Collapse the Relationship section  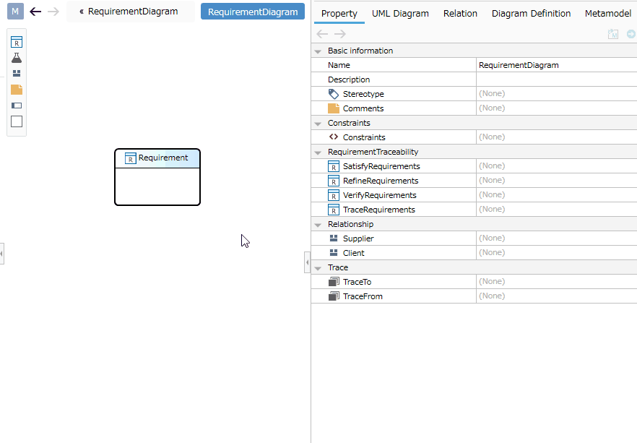318,225
